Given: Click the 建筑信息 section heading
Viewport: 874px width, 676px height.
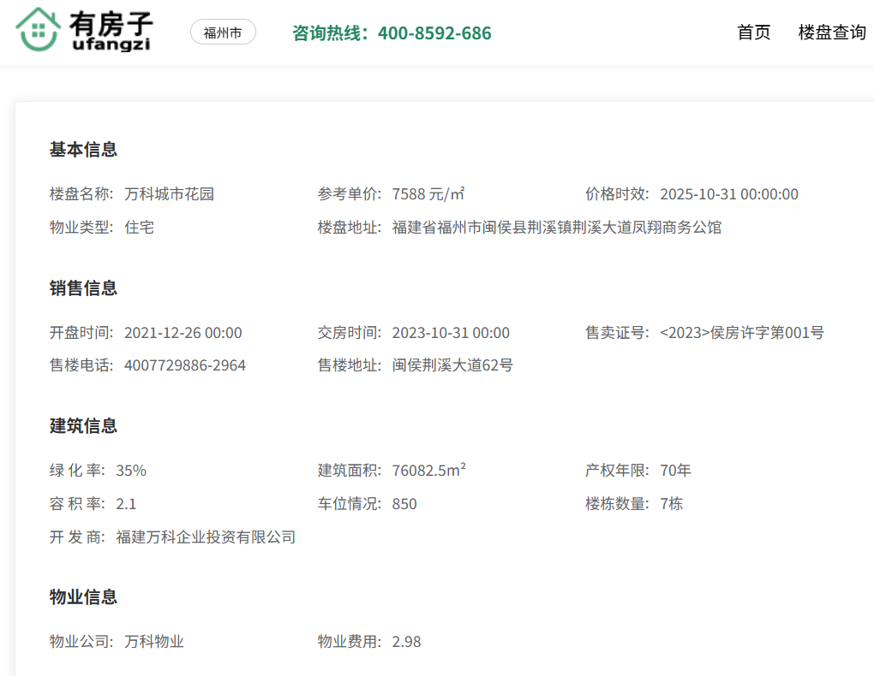Looking at the screenshot, I should pyautogui.click(x=83, y=426).
